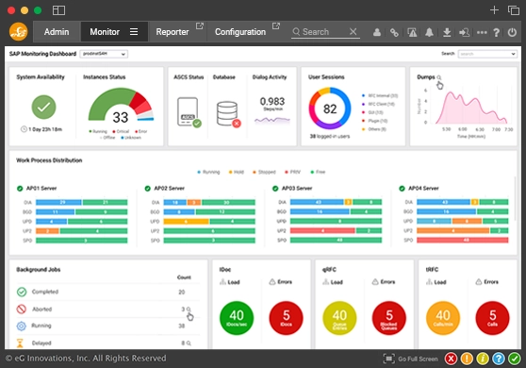Click the User Sessions donut chart 82
Image resolution: width=526 pixels, height=368 pixels.
click(x=330, y=109)
